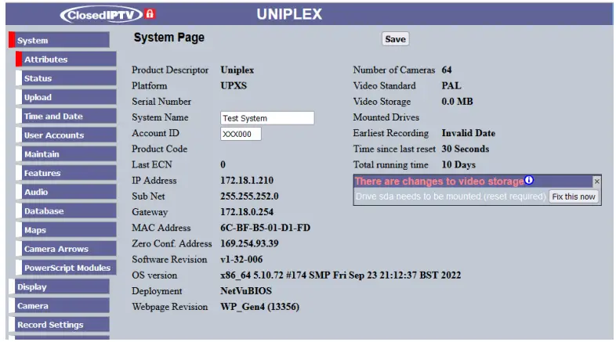Screen dimensions: 616x342
Task: Click the Product Code label
Action: coord(160,149)
